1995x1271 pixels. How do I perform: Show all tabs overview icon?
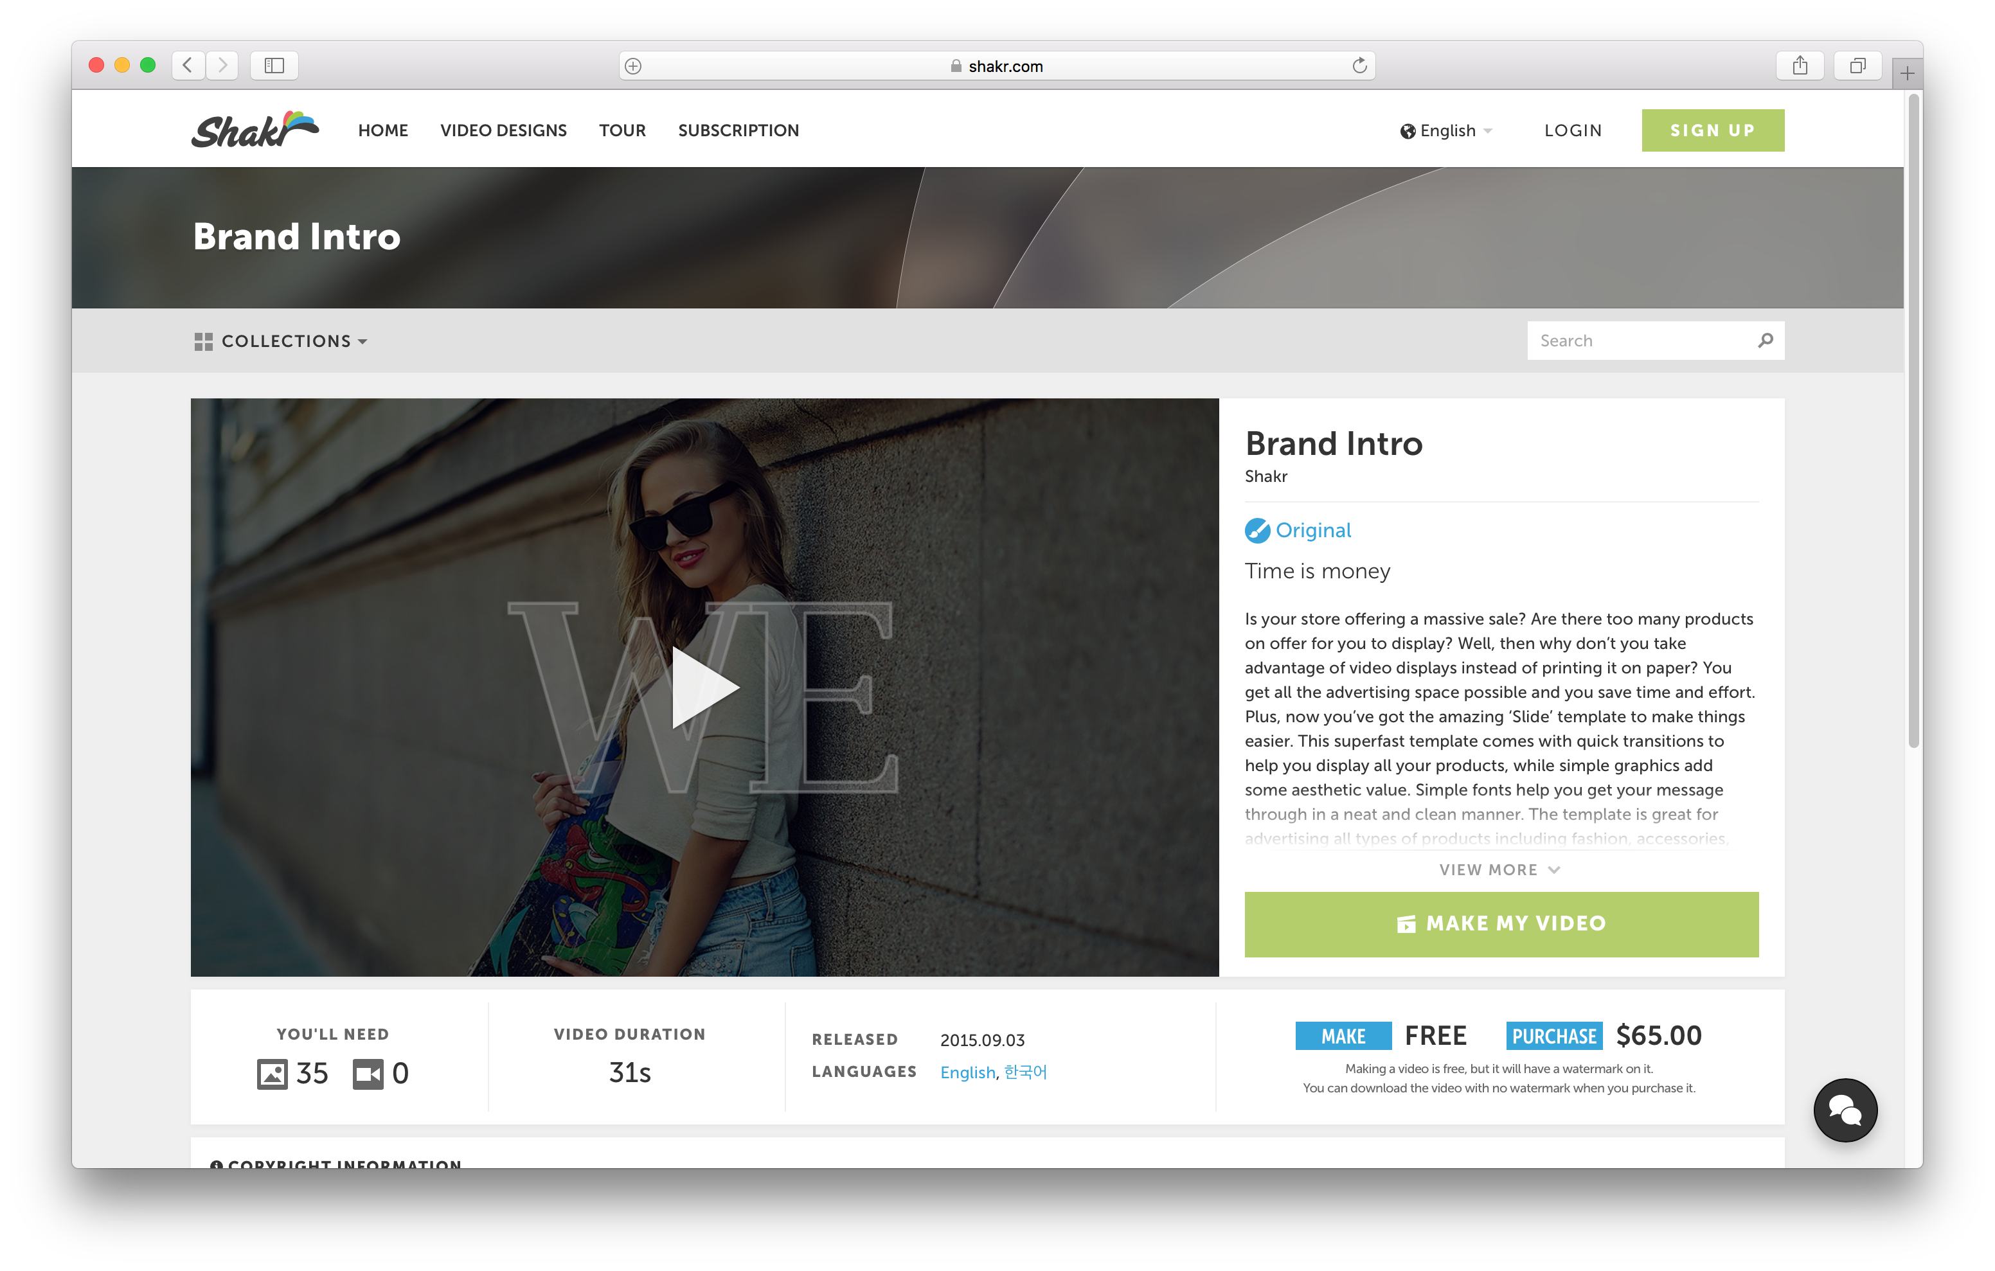[1857, 66]
